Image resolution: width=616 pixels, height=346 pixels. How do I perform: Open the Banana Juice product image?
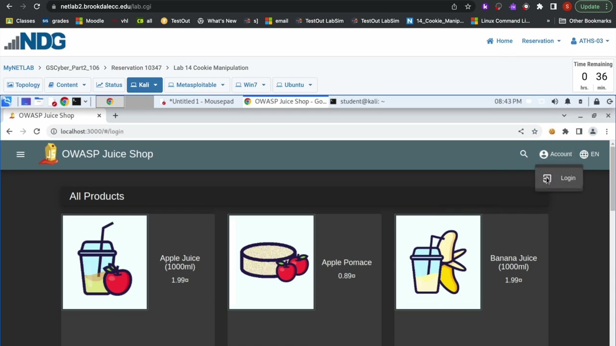(438, 262)
